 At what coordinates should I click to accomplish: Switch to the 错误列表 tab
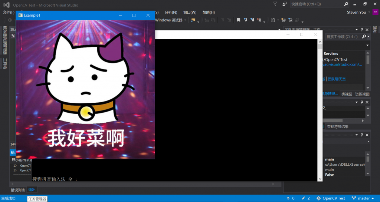[18, 190]
